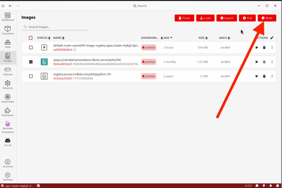Check the default-route-openshift image checkbox
This screenshot has width=282, height=188.
click(x=31, y=48)
